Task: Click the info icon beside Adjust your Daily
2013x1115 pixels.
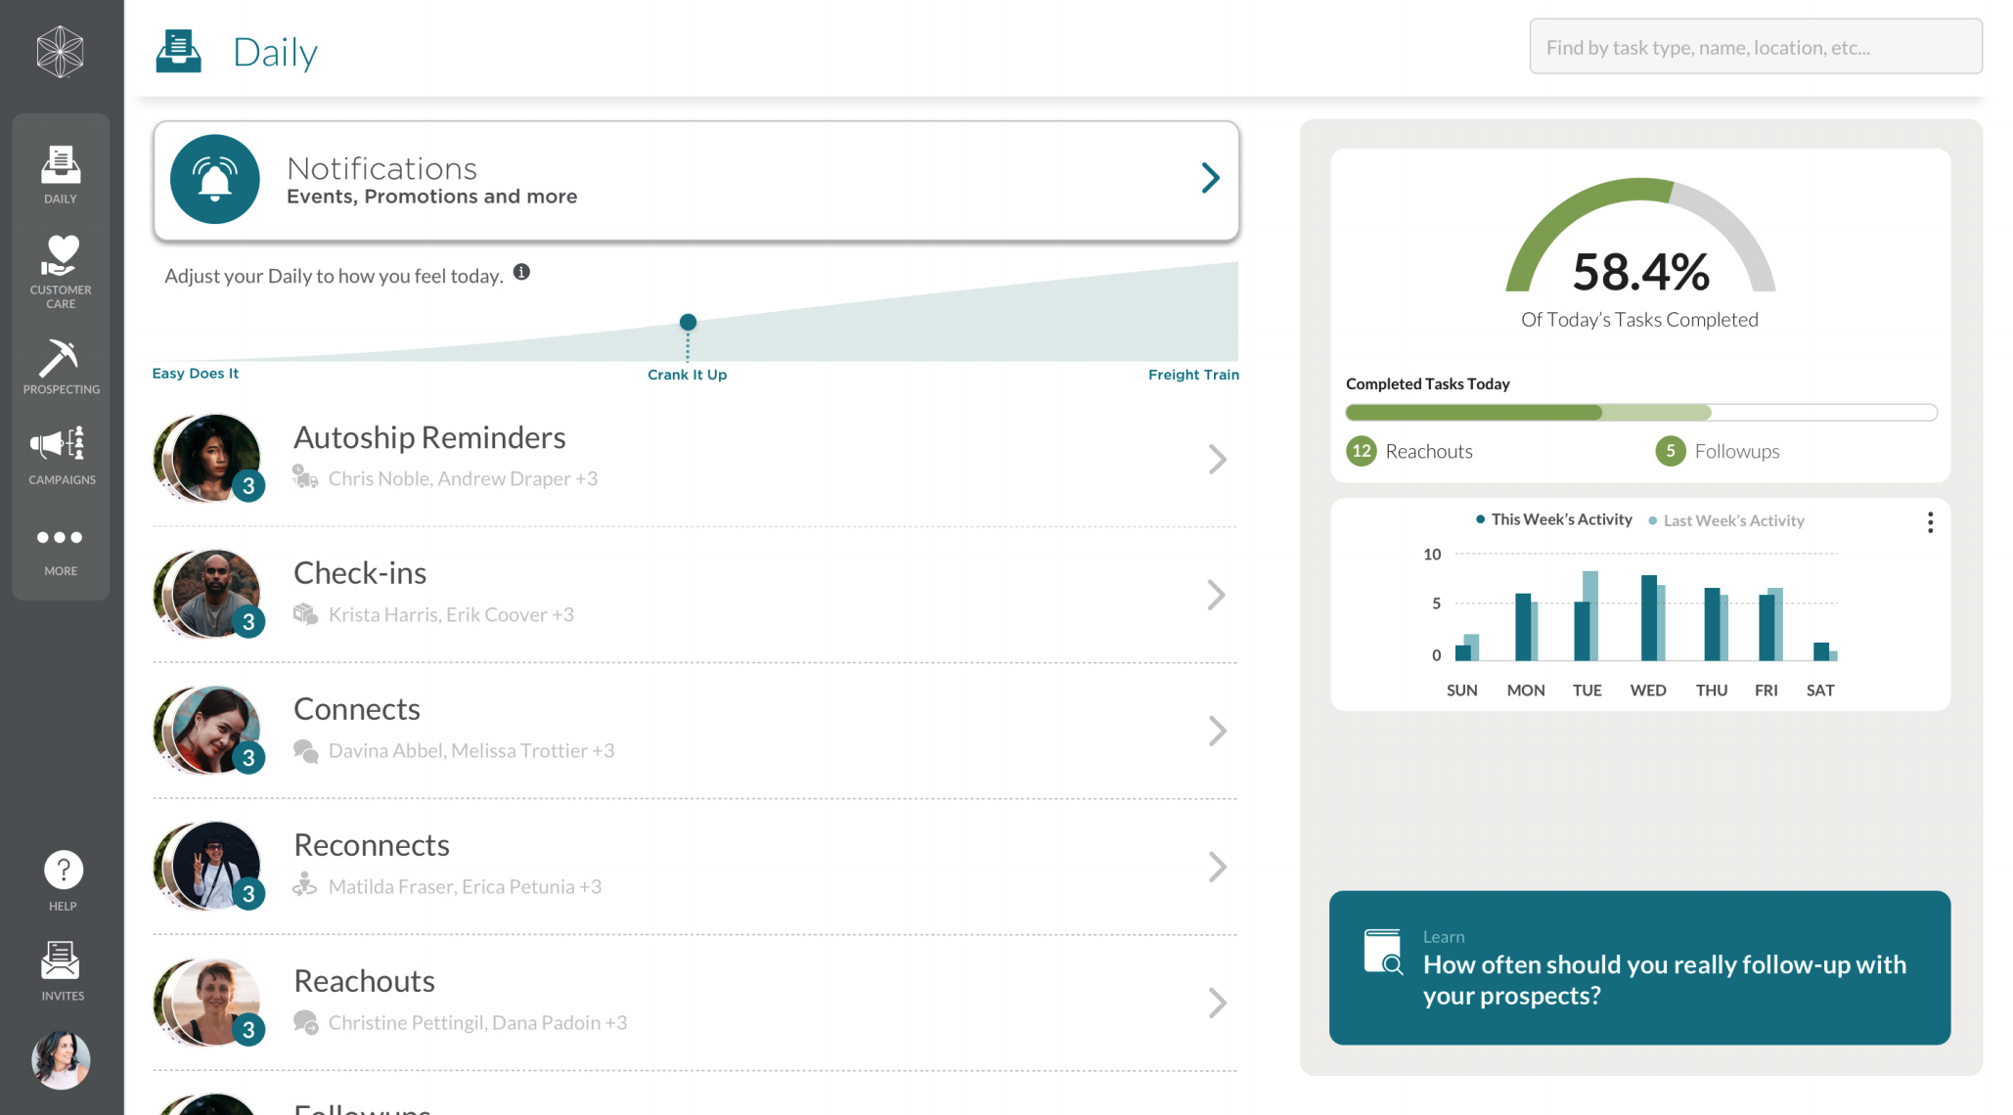Action: pyautogui.click(x=521, y=272)
